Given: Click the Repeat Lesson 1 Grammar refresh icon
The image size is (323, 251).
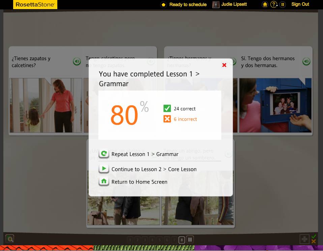Looking at the screenshot, I should tap(104, 154).
